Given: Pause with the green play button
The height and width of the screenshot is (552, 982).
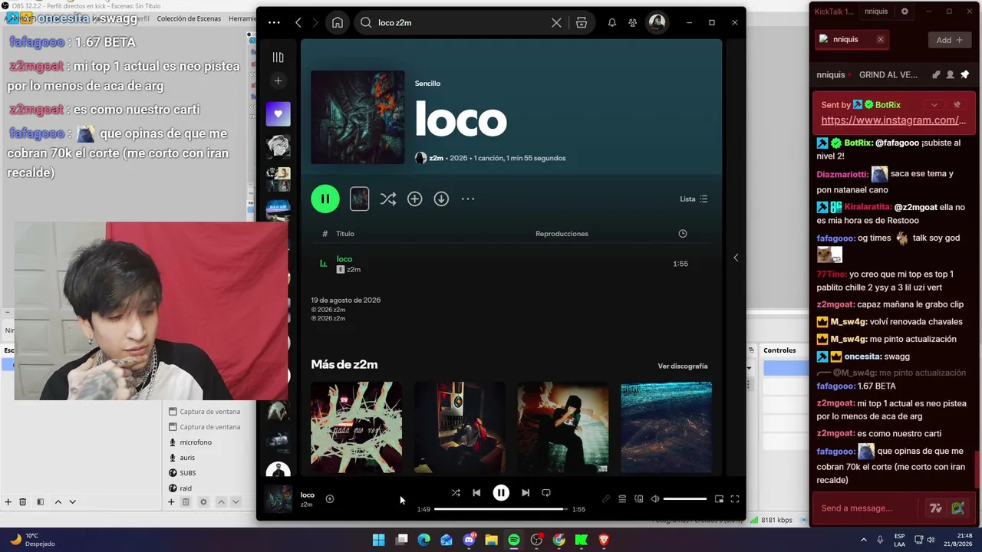Looking at the screenshot, I should pos(325,199).
